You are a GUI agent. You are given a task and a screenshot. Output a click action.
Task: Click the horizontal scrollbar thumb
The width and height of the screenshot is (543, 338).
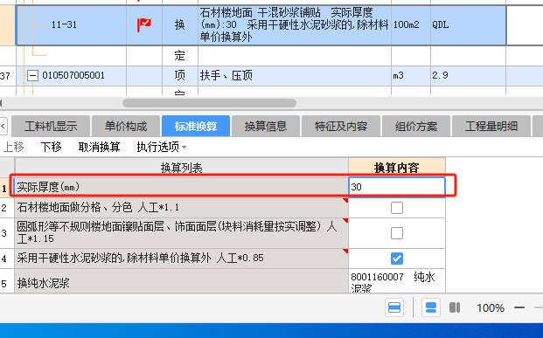click(209, 103)
